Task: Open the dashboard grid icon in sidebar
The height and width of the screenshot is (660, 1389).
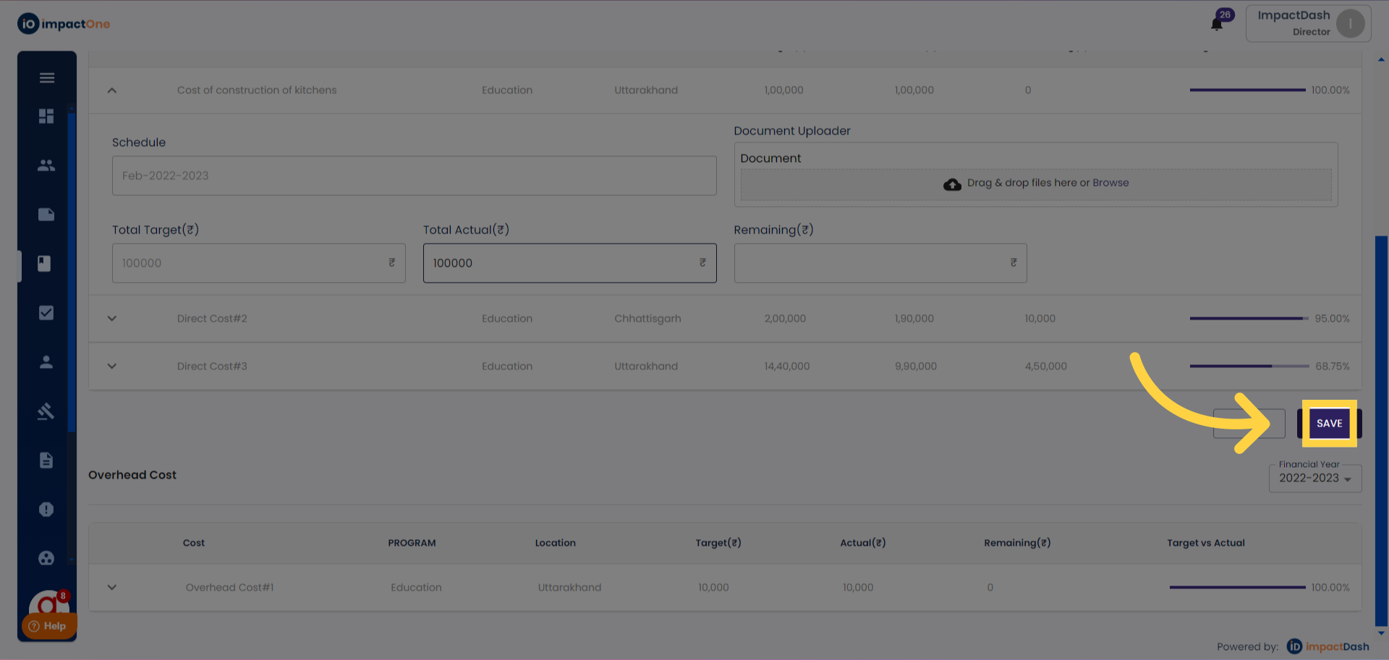Action: click(46, 116)
